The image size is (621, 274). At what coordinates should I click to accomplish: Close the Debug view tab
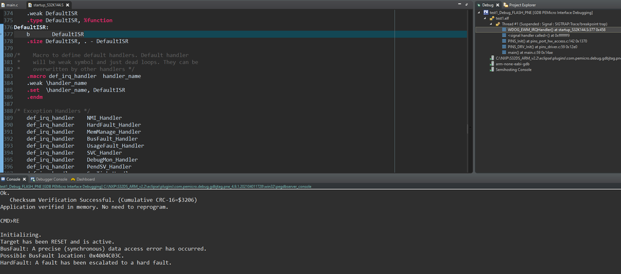click(x=498, y=5)
